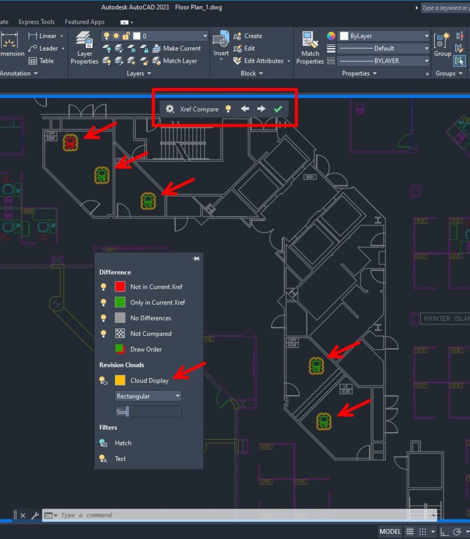The width and height of the screenshot is (470, 539).
Task: Toggle Only in Current Xref visibility bulb
Action: (104, 303)
